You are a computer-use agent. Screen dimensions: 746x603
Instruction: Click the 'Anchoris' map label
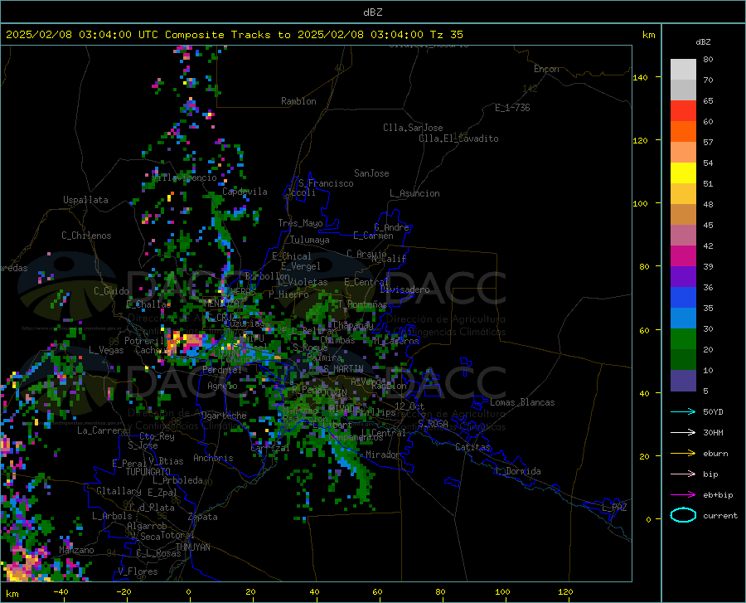click(213, 458)
